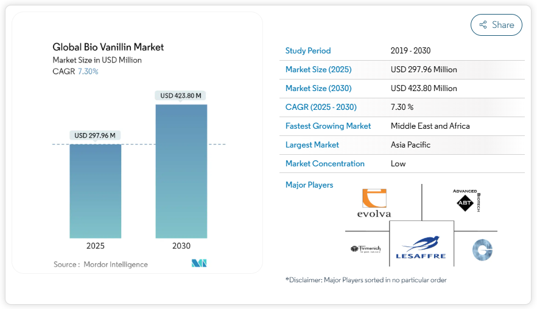Click the Major Players label
537x309 pixels.
coord(309,185)
